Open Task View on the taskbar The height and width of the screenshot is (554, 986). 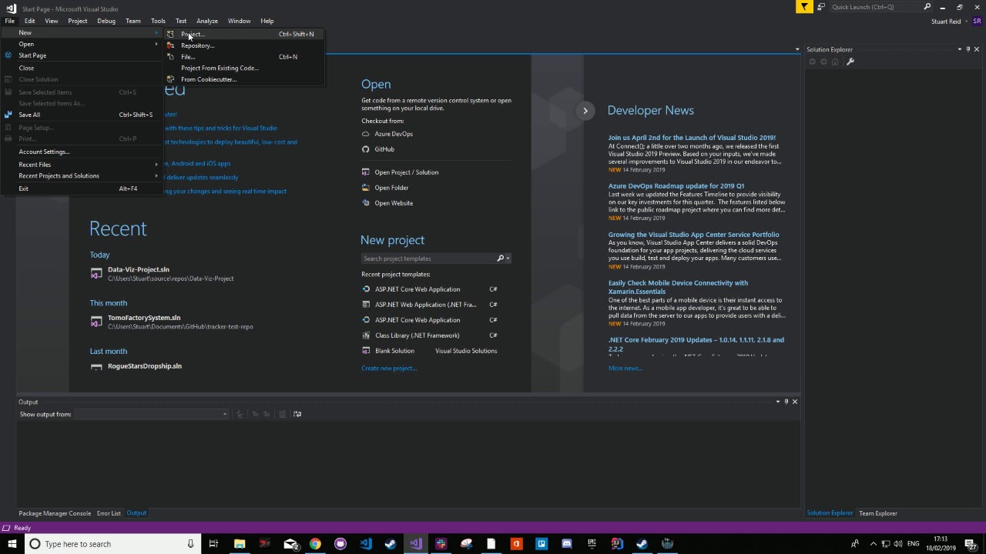pos(213,544)
